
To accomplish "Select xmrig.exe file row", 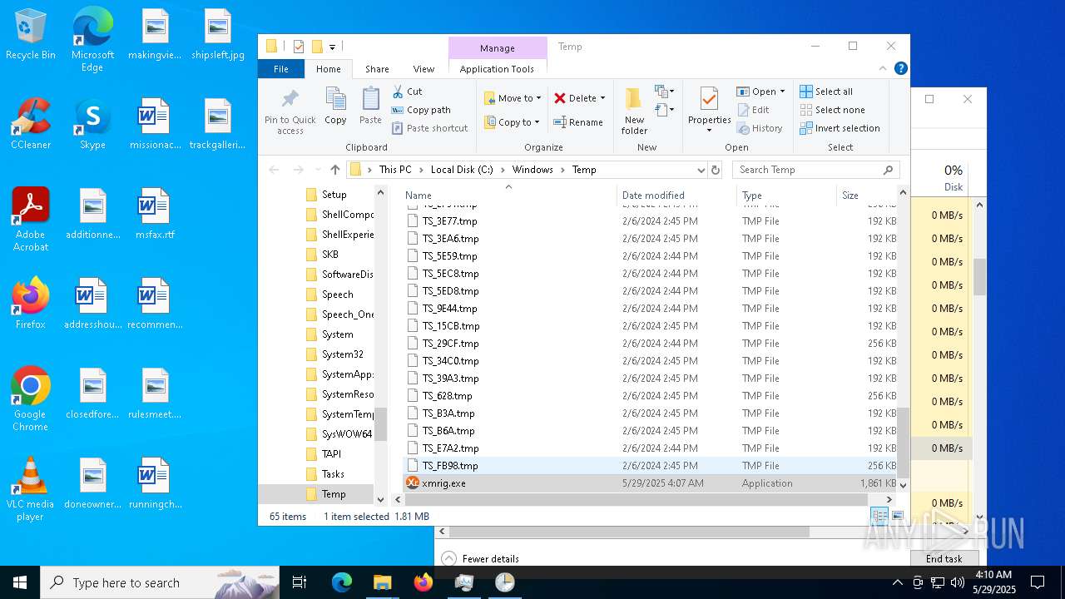I will [651, 483].
